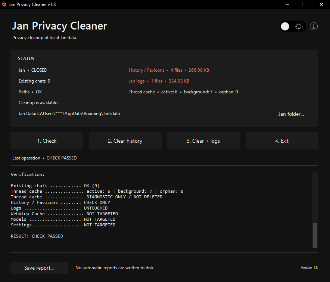Screen dimensions: 330x282
Task: Click the Jan Data path text
Action: 69,114
